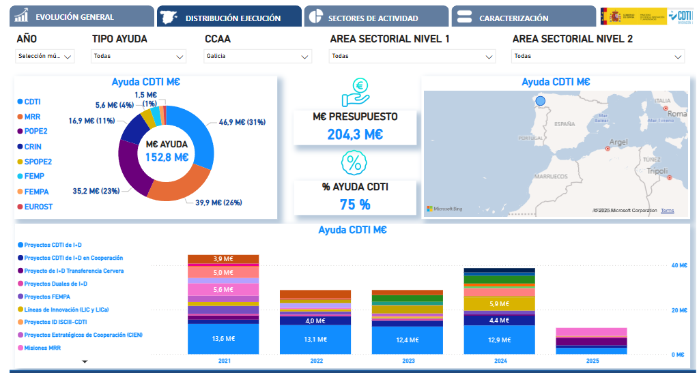Image resolution: width=699 pixels, height=373 pixels.
Task: Select Proyecto de I+D Transferencia Cervera legend
Action: tap(70, 271)
